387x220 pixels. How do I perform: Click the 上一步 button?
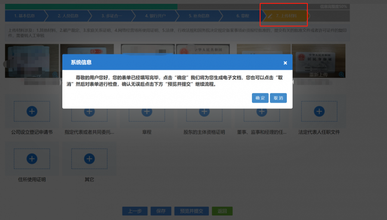coord(135,211)
